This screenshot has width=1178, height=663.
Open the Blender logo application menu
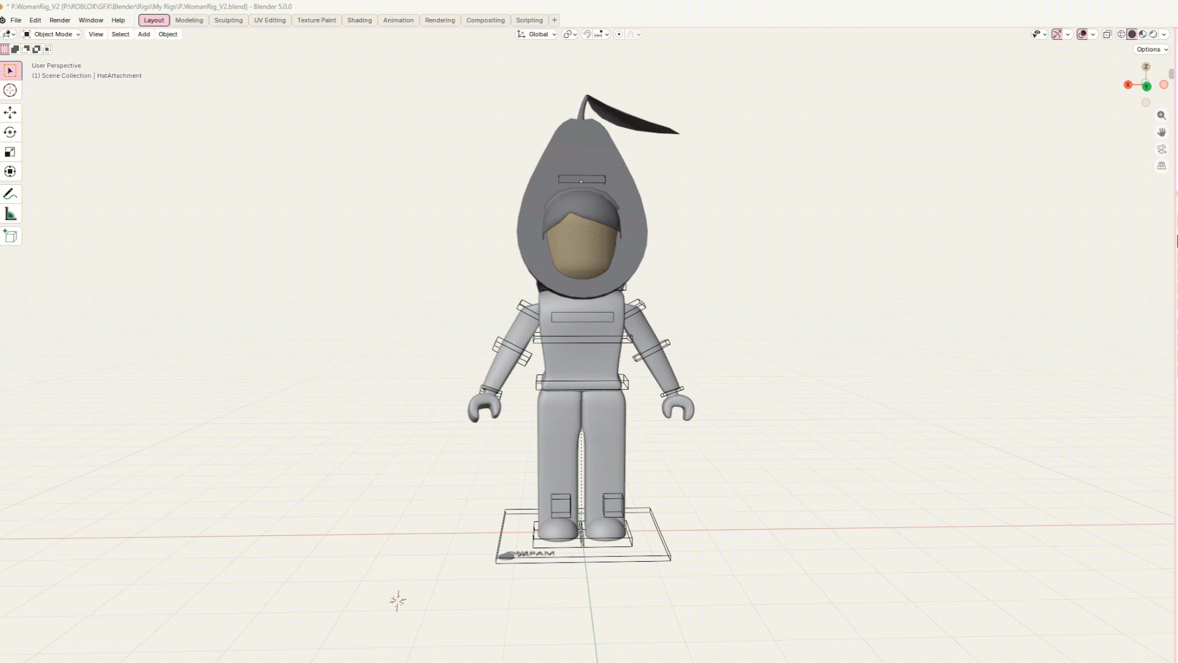click(x=3, y=20)
